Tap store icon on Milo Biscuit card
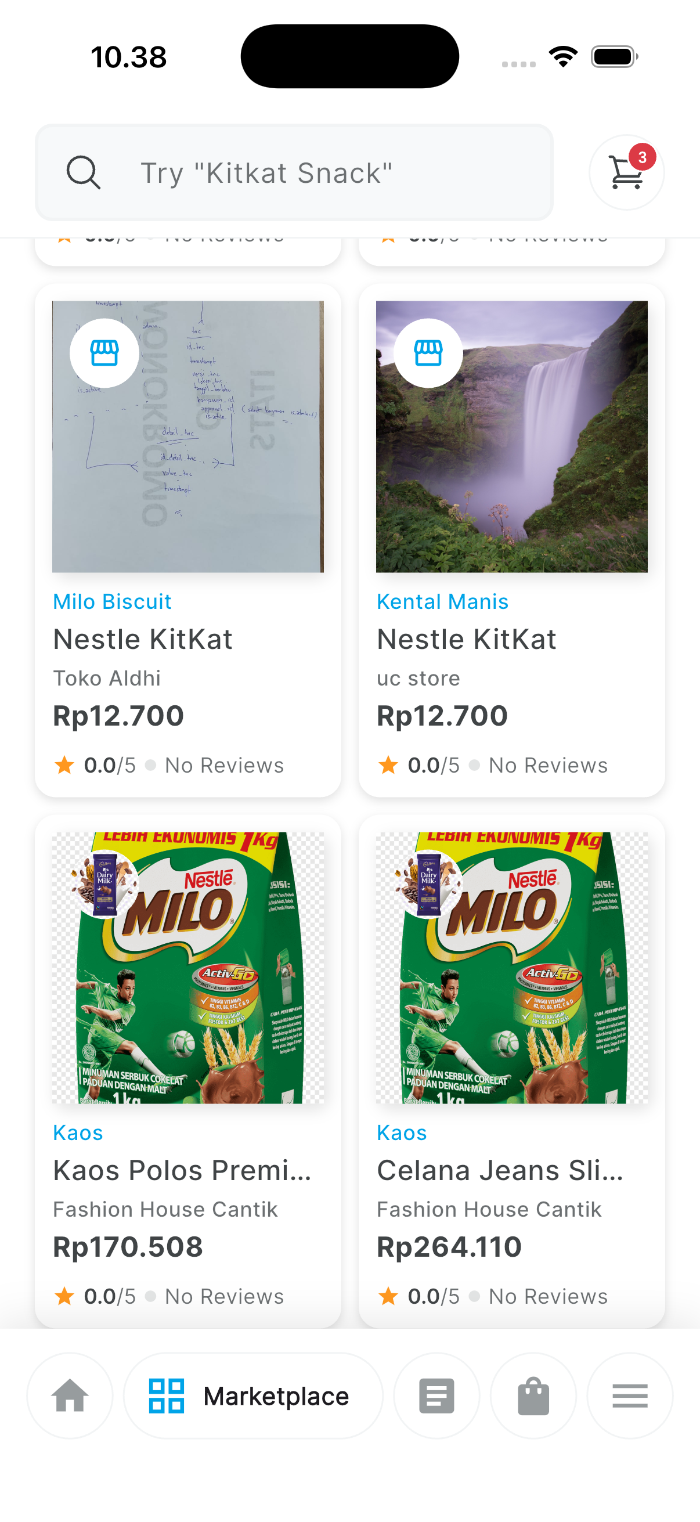Image resolution: width=700 pixels, height=1522 pixels. coord(104,354)
